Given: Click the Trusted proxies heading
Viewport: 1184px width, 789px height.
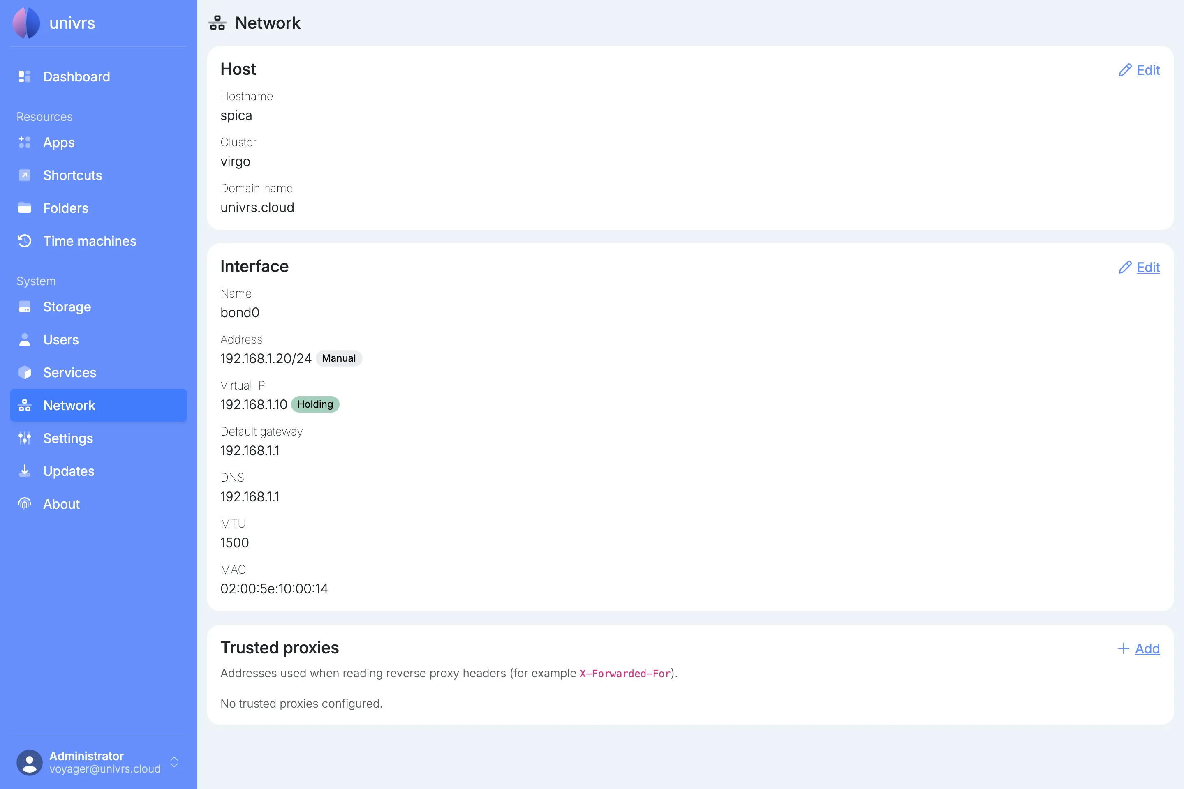Looking at the screenshot, I should [x=280, y=648].
